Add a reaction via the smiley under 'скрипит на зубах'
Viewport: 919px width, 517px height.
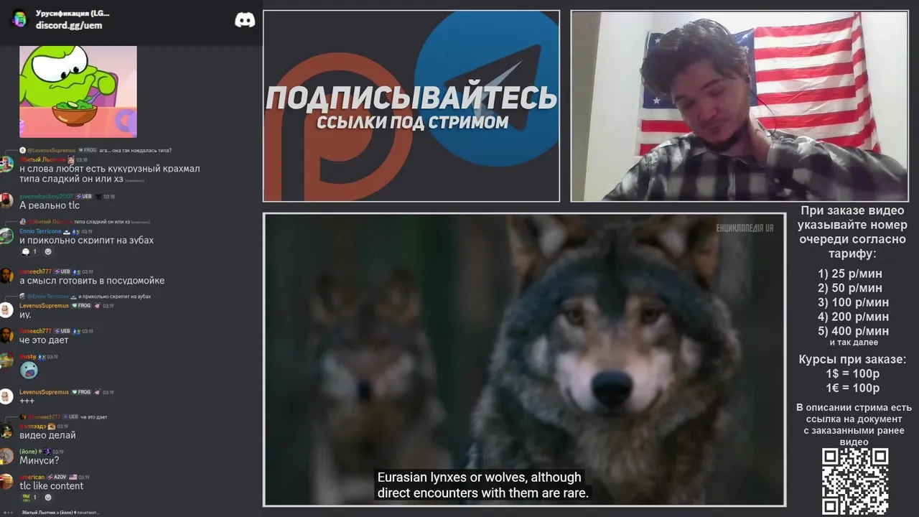(x=48, y=252)
